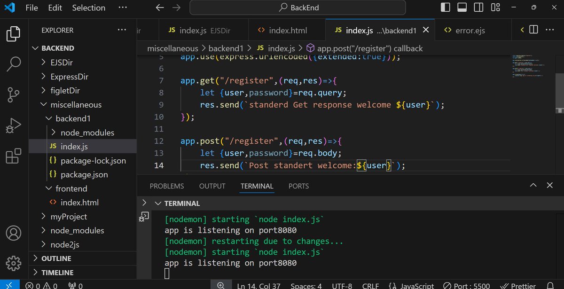Viewport: 564px width, 289px height.
Task: Expand the TIMELINE section
Action: (83, 273)
